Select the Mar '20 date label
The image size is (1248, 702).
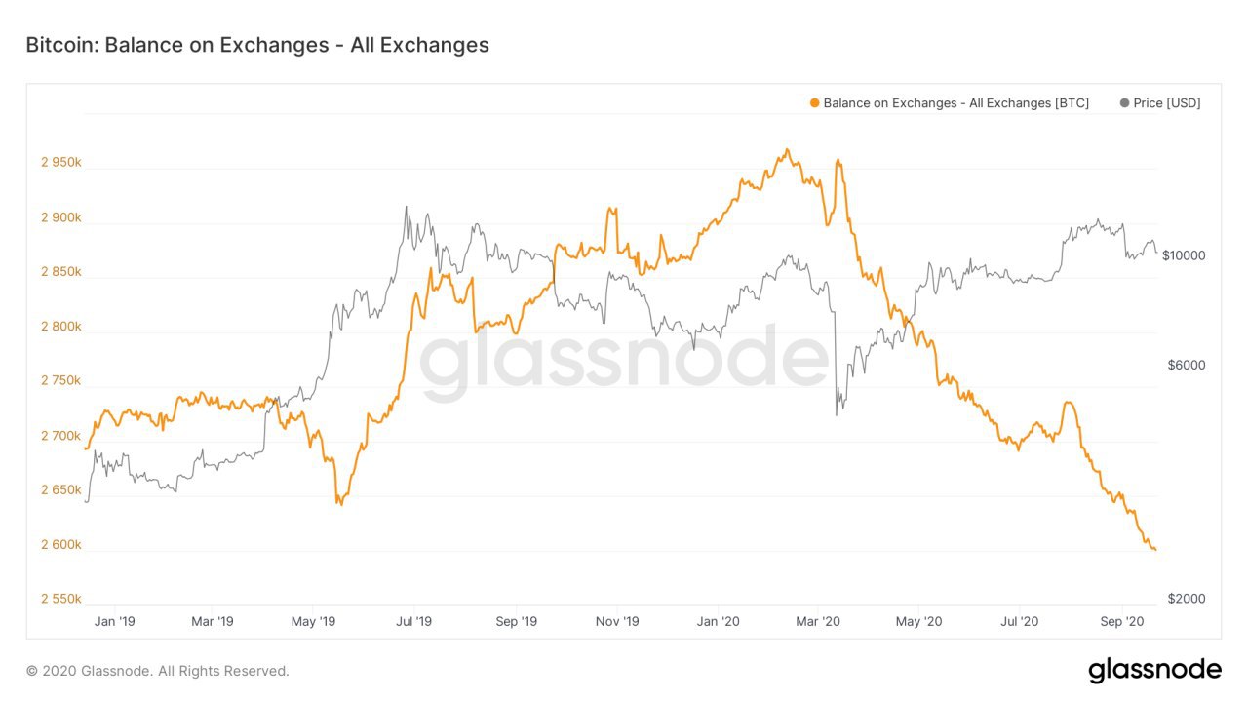tap(818, 621)
